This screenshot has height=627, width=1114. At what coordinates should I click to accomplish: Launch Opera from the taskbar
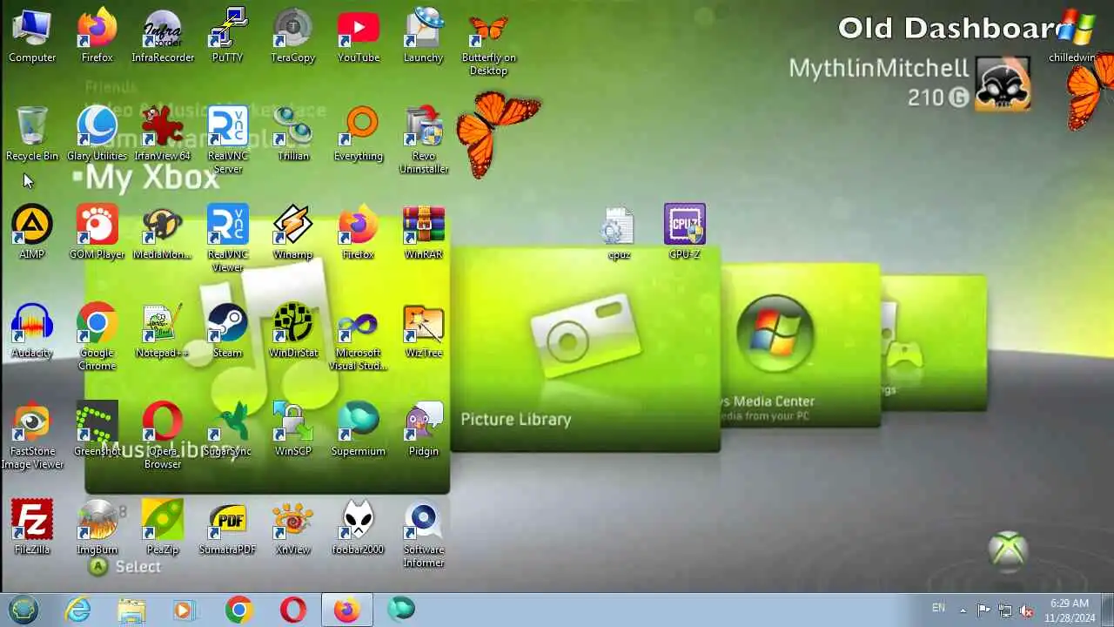tap(293, 610)
